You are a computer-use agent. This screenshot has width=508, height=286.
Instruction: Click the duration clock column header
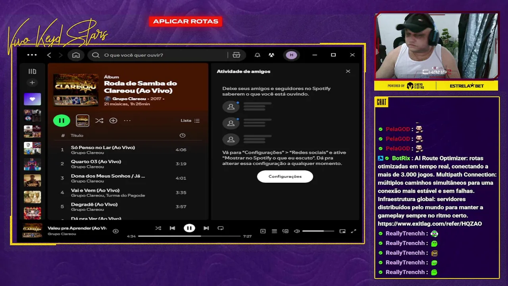tap(182, 135)
